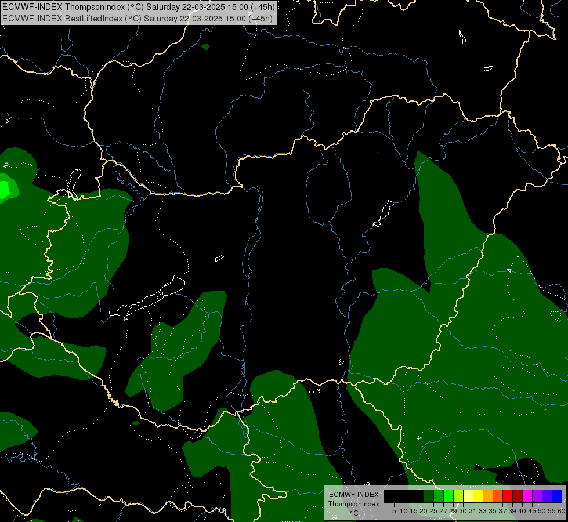Click the indigo 50-55 legend swatch

point(547,496)
